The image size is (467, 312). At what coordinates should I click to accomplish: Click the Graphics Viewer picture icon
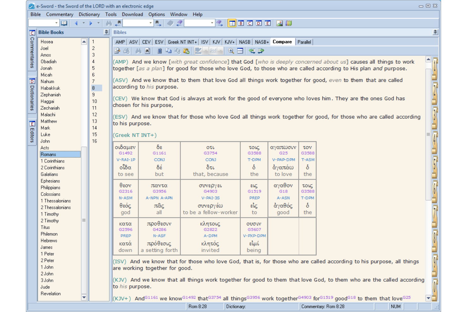click(280, 23)
